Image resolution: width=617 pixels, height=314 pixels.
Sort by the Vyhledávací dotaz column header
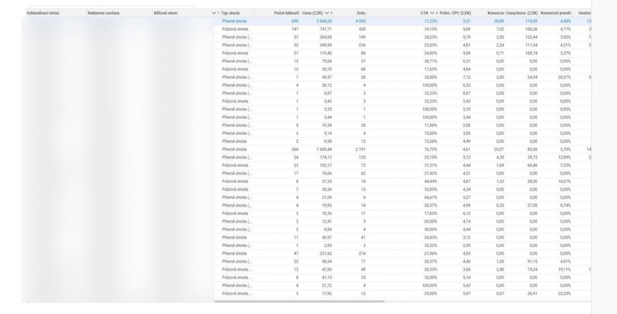tap(42, 12)
